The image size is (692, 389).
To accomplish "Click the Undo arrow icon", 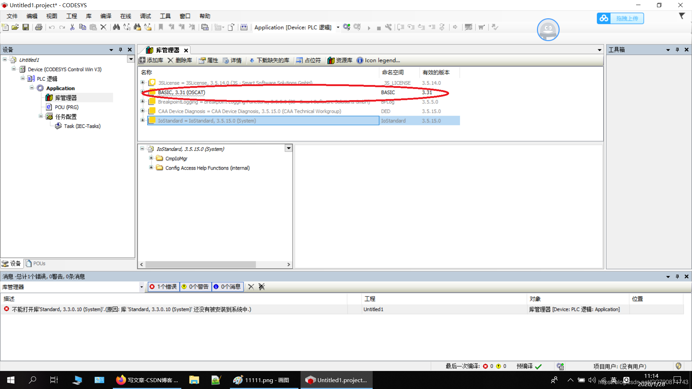I will [52, 27].
